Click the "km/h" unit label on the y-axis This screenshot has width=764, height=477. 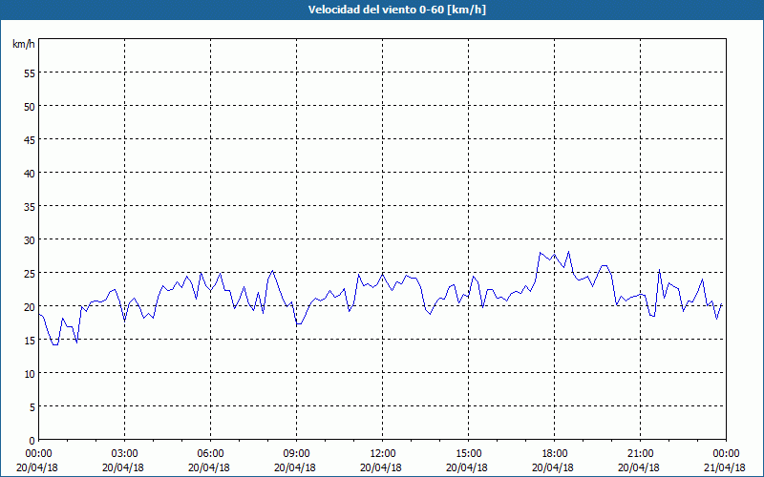click(x=24, y=44)
